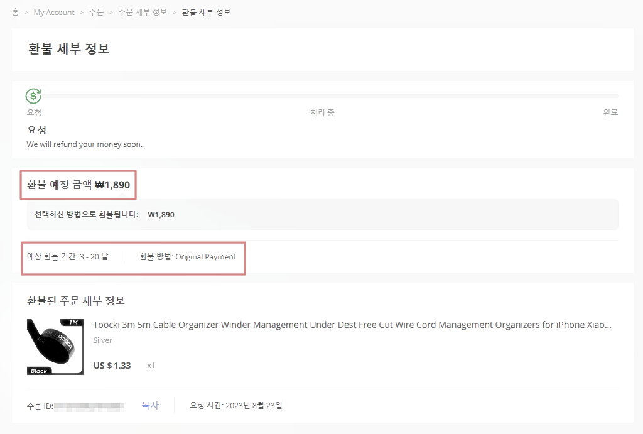Select the 환불 세부 정보 breadcrumb entry
643x434 pixels.
(x=205, y=12)
